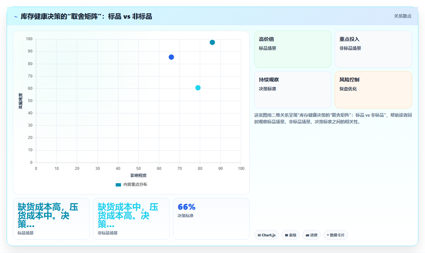Screen dimensions: 425x253
Task: Click the 影响程度 x-axis title
Action: pos(138,175)
